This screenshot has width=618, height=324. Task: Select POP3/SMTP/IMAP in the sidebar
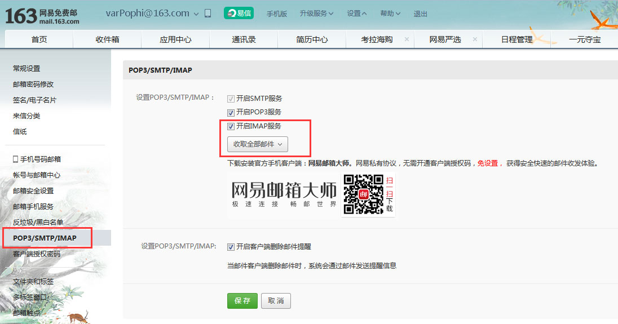pos(45,238)
